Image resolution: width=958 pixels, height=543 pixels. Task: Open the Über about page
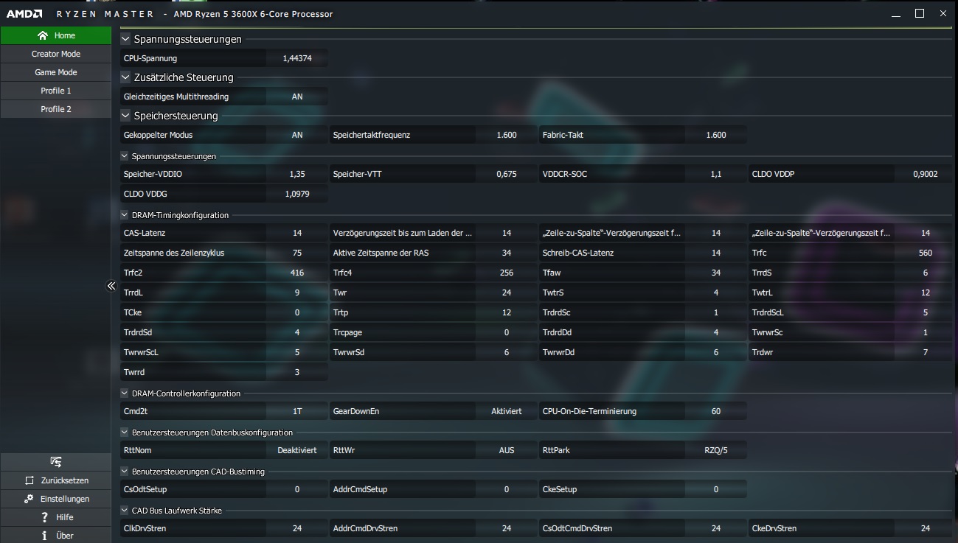[55, 536]
